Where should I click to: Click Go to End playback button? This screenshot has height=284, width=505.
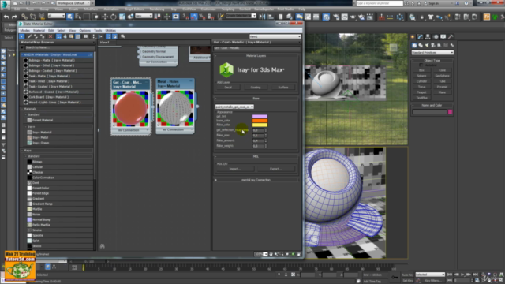pos(475,275)
